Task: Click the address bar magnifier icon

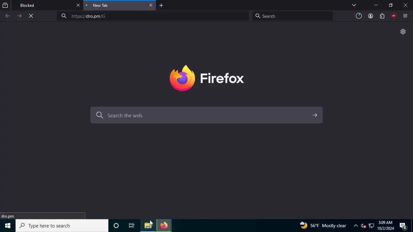Action: tap(64, 16)
